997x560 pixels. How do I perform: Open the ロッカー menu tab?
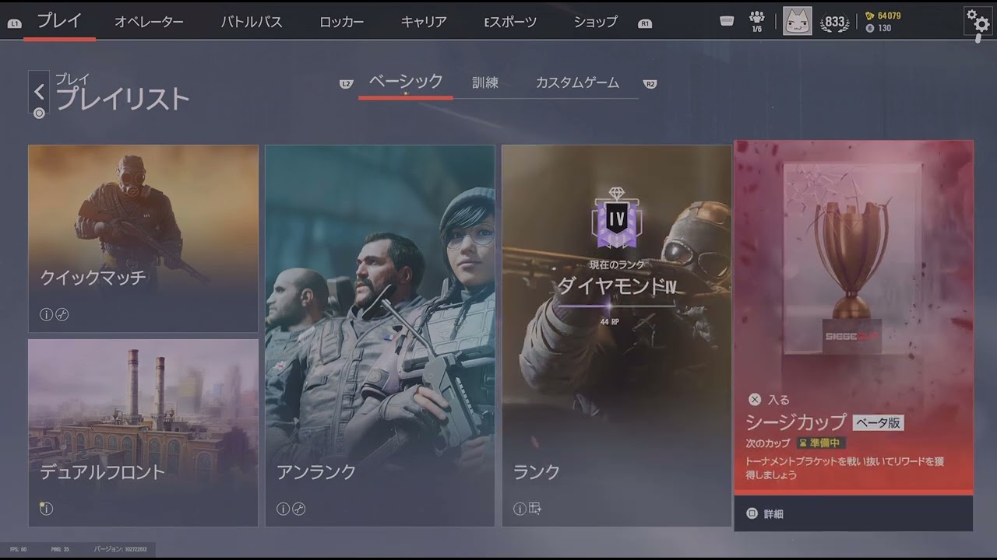coord(341,22)
